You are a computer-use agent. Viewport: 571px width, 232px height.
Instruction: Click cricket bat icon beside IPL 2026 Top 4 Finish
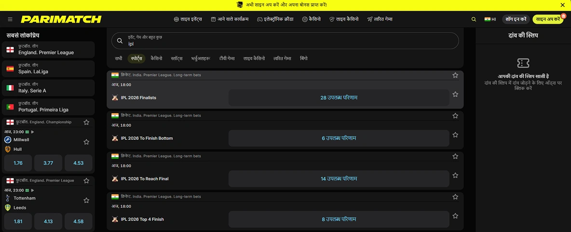(x=115, y=219)
